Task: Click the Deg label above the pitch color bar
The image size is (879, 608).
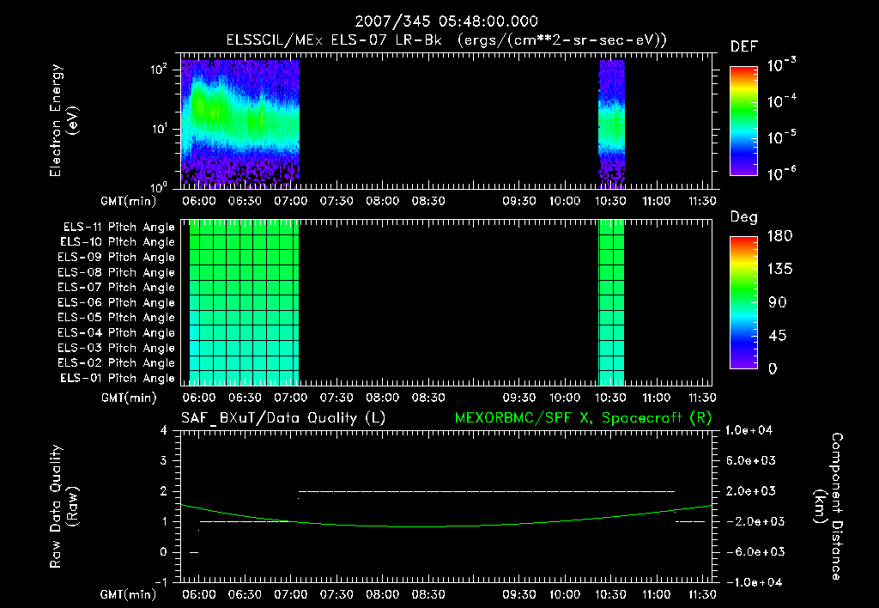Action: (743, 217)
